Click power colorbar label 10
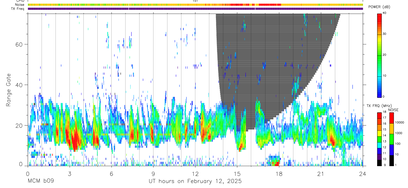This screenshot has height=188, width=408. click(384, 76)
